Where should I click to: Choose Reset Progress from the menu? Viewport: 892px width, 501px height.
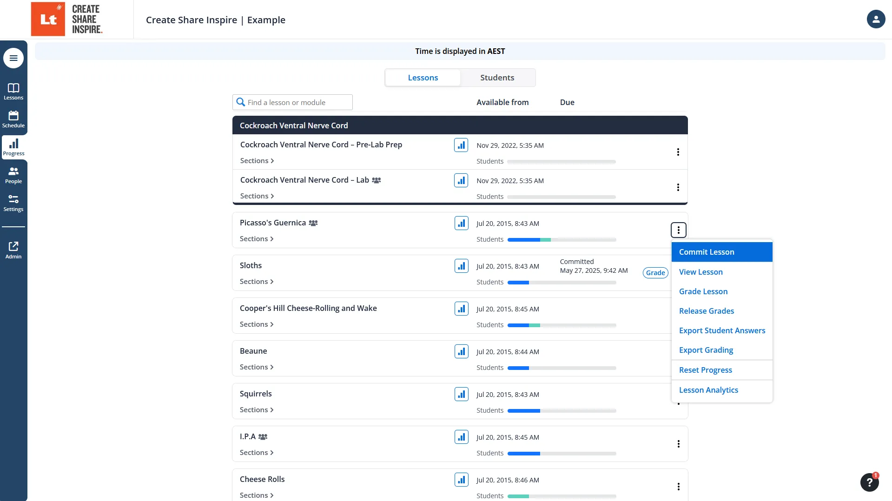[x=722, y=370]
